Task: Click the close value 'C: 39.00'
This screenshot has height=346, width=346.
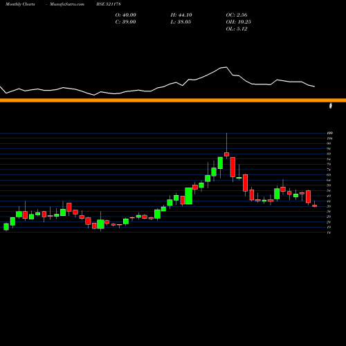Action: (125, 22)
